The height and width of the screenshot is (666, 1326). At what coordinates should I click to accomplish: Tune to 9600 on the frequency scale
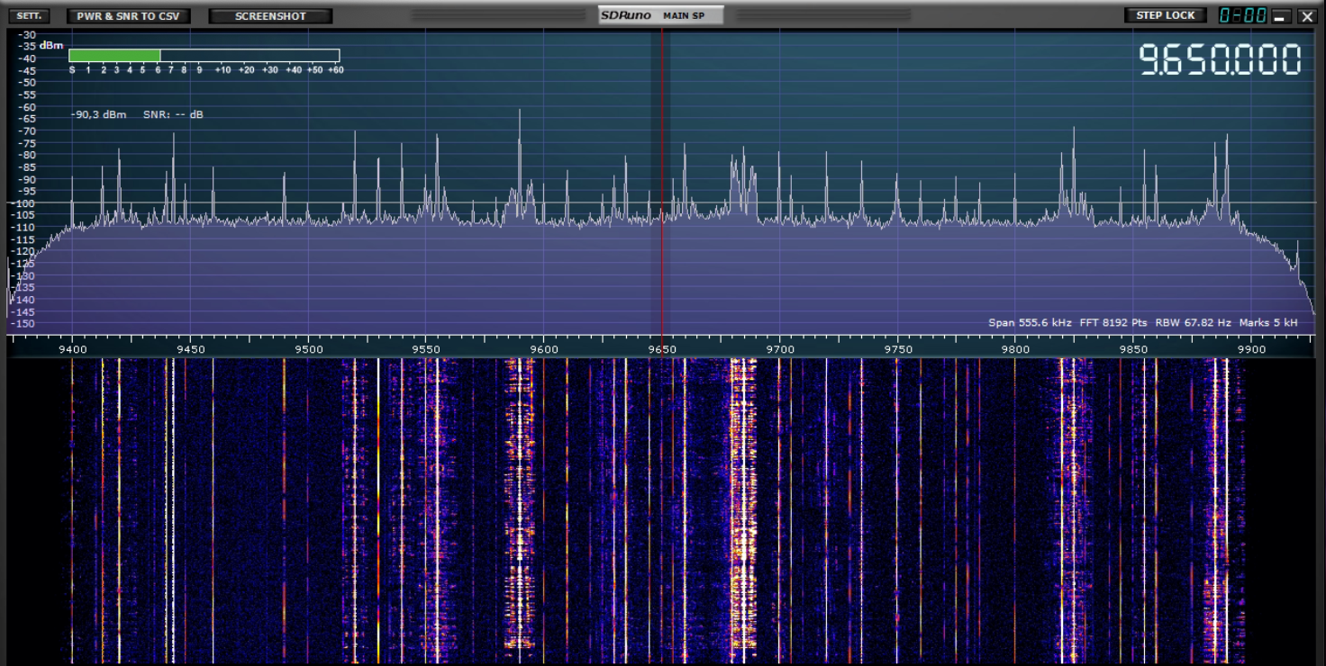point(544,348)
